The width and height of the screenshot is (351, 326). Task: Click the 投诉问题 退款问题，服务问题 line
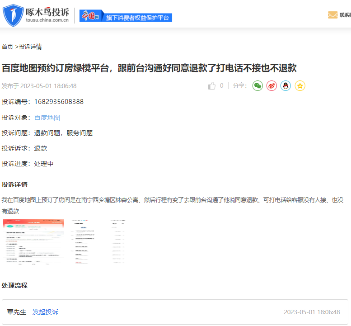(47, 133)
